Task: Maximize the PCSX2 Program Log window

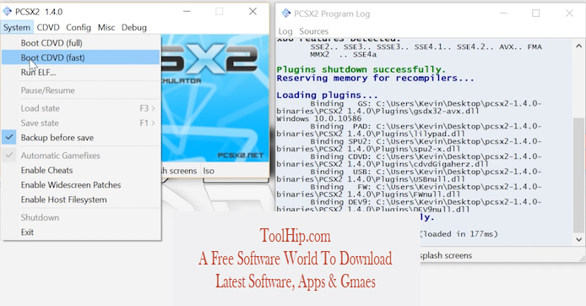Action: click(536, 14)
